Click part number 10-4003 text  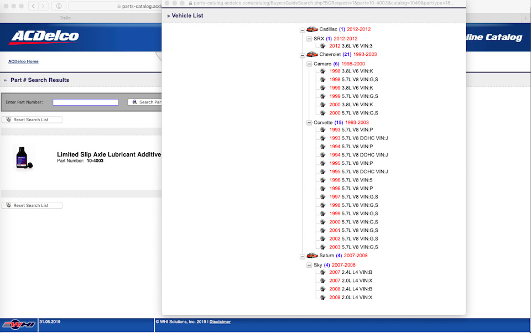tap(95, 161)
